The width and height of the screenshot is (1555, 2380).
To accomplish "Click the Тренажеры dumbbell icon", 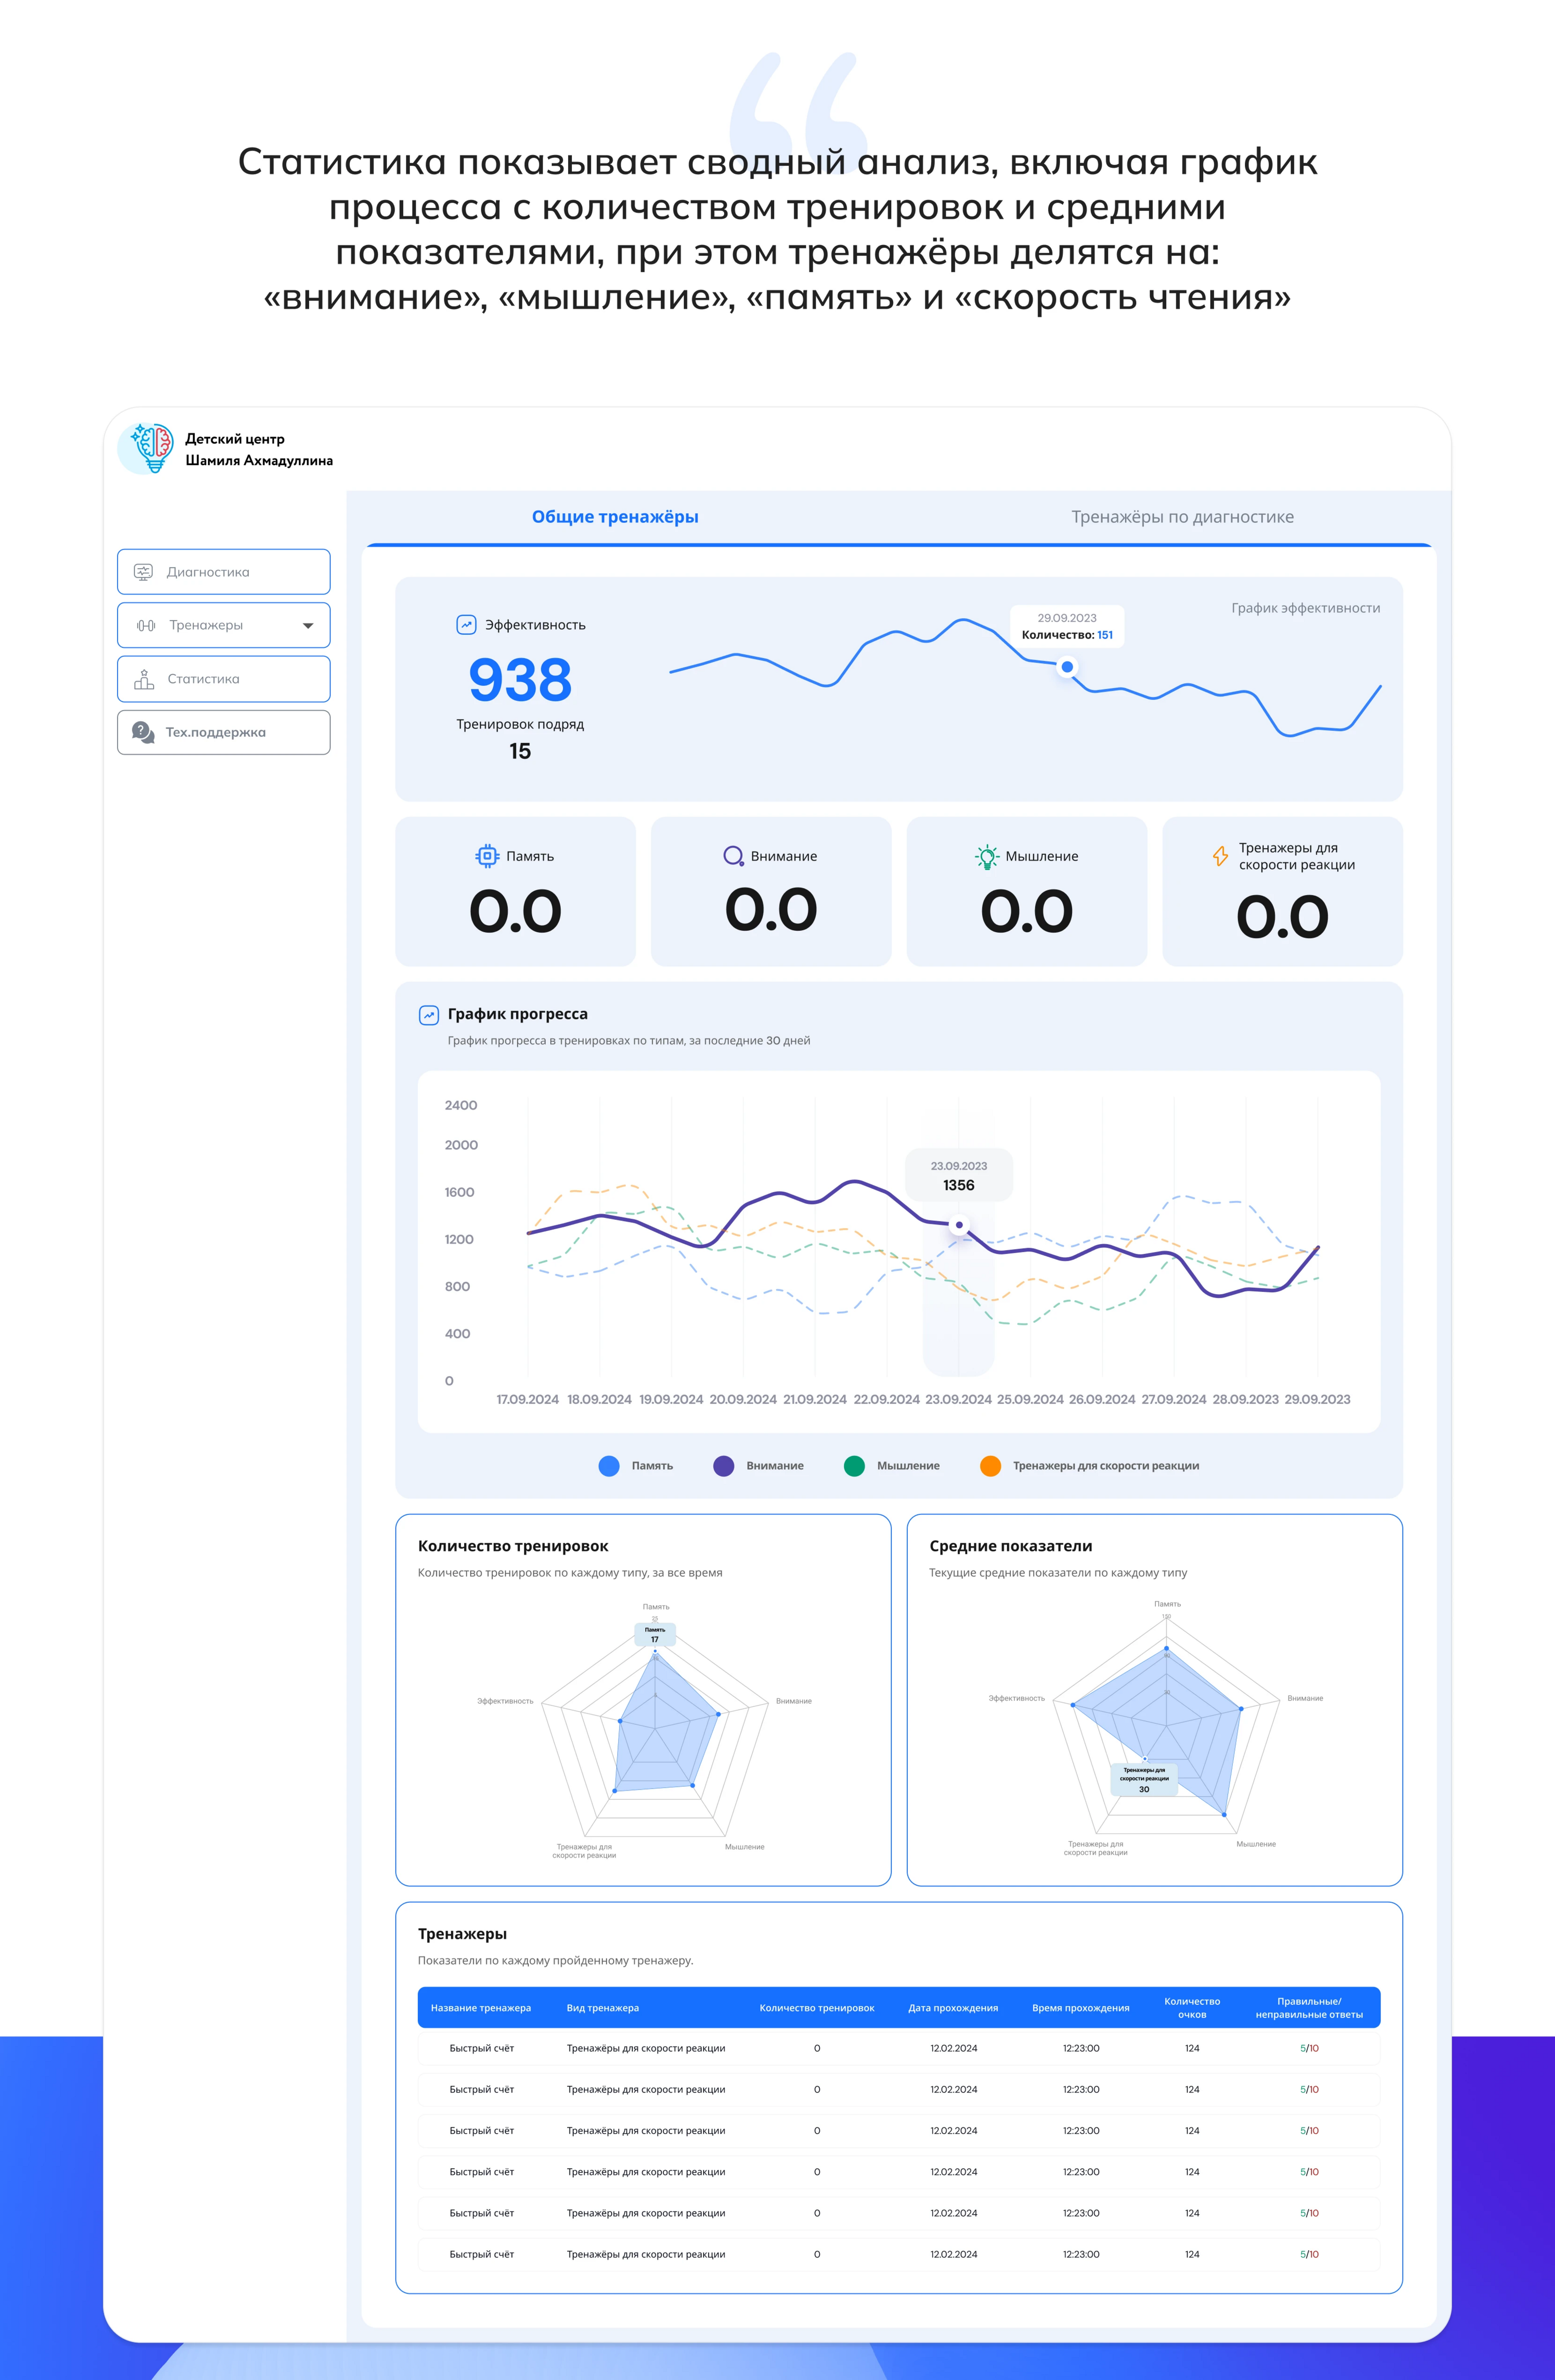I will [x=146, y=626].
